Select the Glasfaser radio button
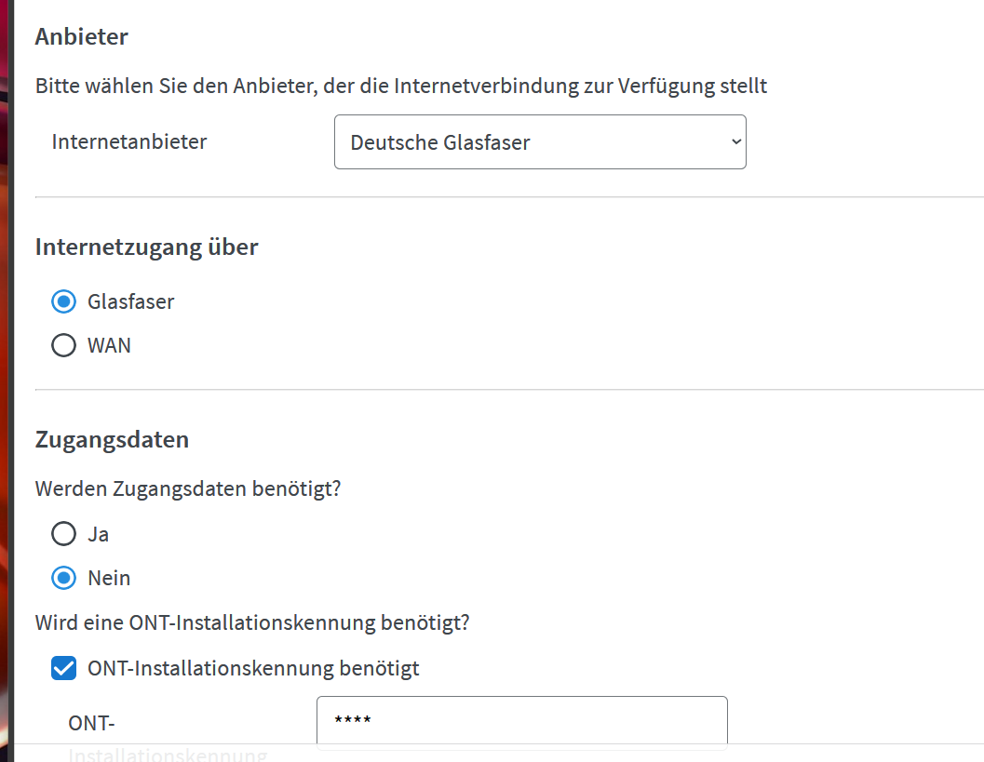 pyautogui.click(x=63, y=301)
